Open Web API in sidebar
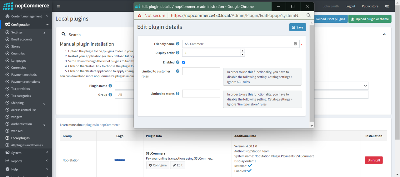Image resolution: width=400 pixels, height=177 pixels. pyautogui.click(x=17, y=131)
